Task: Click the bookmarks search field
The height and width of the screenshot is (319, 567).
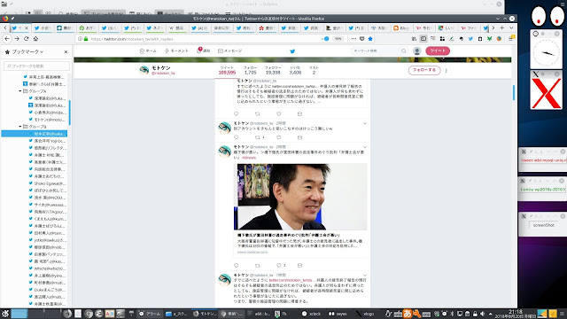Action: (x=36, y=66)
